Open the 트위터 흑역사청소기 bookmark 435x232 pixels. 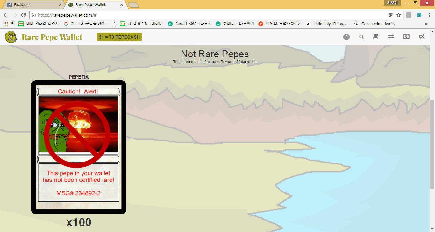[x=280, y=24]
